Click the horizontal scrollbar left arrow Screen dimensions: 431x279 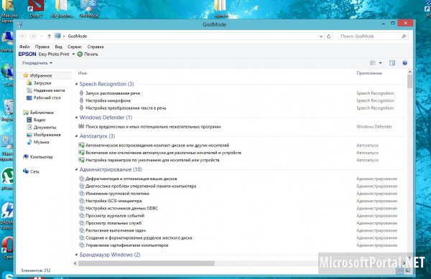point(75,263)
